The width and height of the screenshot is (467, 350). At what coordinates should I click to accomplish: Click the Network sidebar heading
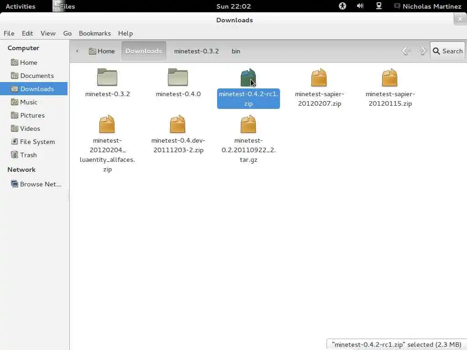click(21, 170)
